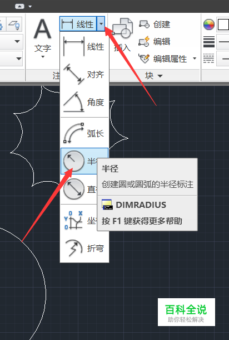Viewport: 229px width, 340px height.
Task: Pick the Arc Length (弧长) dimension tool
Action: tap(84, 133)
